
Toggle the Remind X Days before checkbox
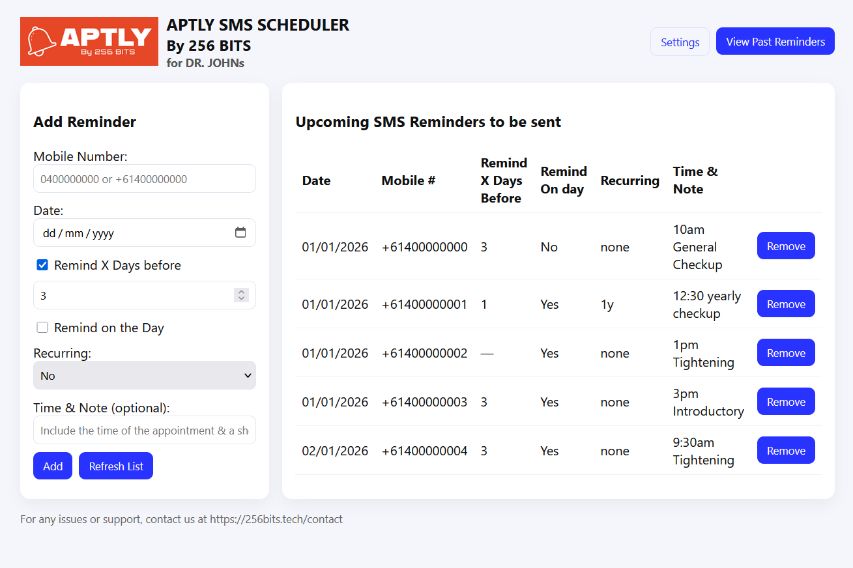[x=42, y=265]
